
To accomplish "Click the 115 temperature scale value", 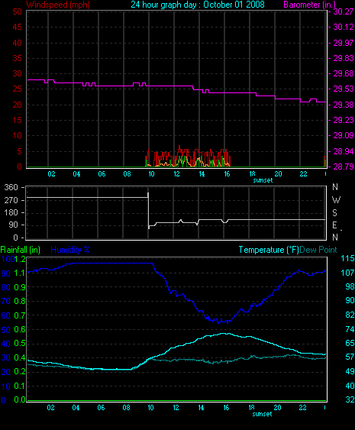I will pos(347,258).
